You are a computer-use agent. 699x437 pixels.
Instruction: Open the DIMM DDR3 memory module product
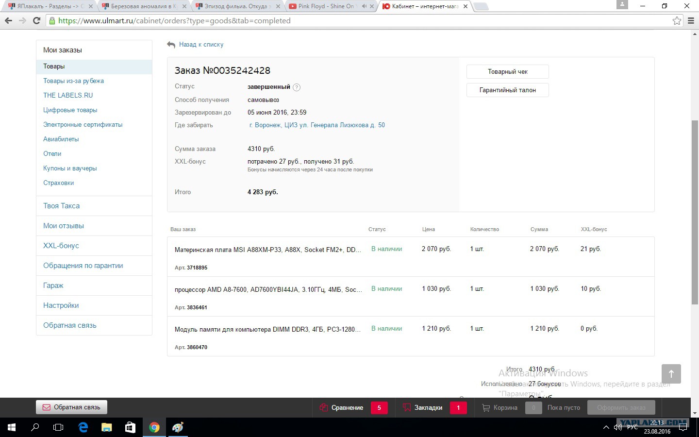[268, 329]
